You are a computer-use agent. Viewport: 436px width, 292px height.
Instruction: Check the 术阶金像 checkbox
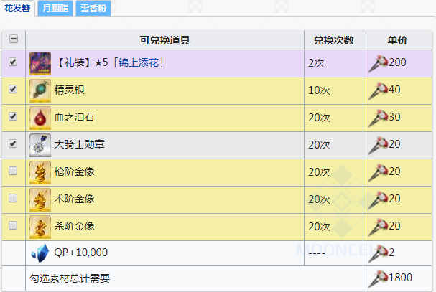13,198
